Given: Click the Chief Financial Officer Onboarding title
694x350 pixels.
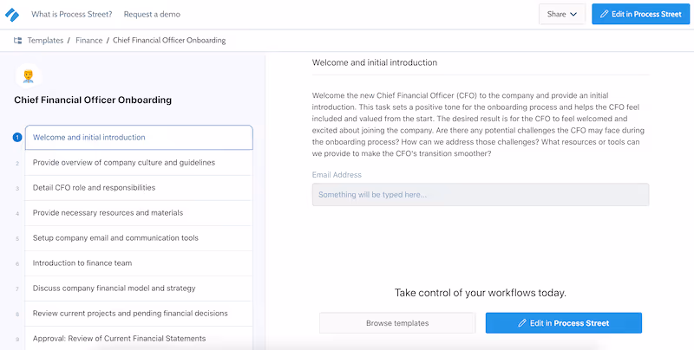Looking at the screenshot, I should pyautogui.click(x=93, y=100).
